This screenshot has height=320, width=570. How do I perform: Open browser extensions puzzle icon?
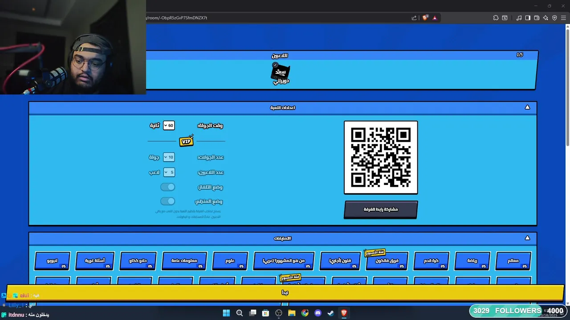(x=496, y=18)
